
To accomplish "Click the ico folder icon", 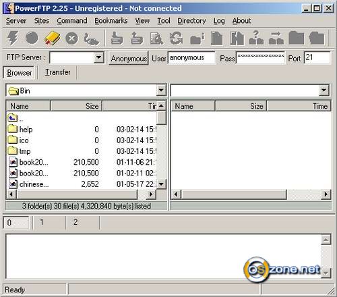I will (12, 140).
